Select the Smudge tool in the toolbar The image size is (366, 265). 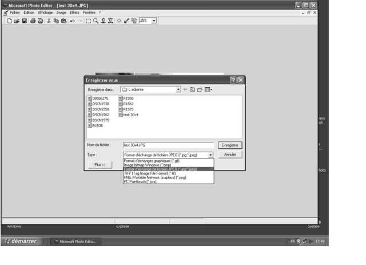[x=103, y=21]
